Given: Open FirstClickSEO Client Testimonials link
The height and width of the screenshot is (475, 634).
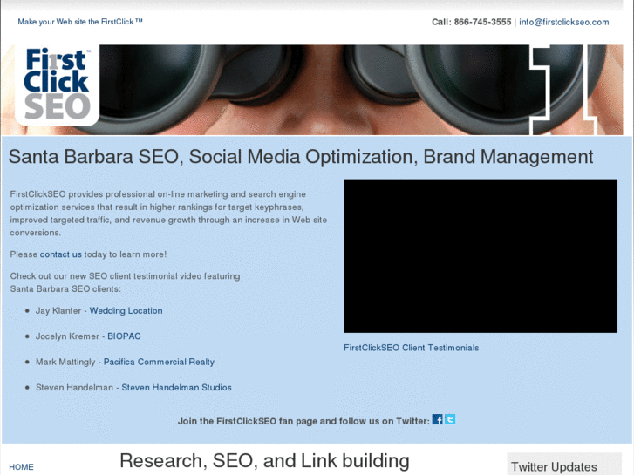Looking at the screenshot, I should (x=412, y=348).
